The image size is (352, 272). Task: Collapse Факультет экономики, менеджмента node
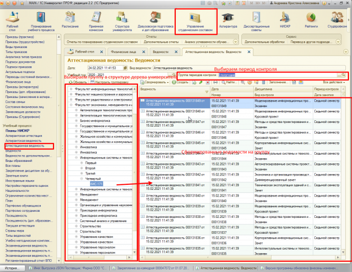tap(71, 105)
